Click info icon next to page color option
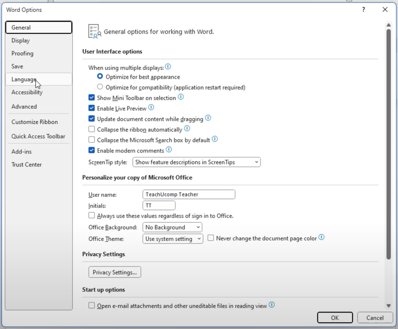The width and height of the screenshot is (398, 329). (321, 238)
